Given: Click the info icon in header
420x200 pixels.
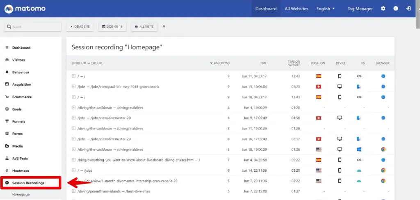Looking at the screenshot, I should 396,9.
